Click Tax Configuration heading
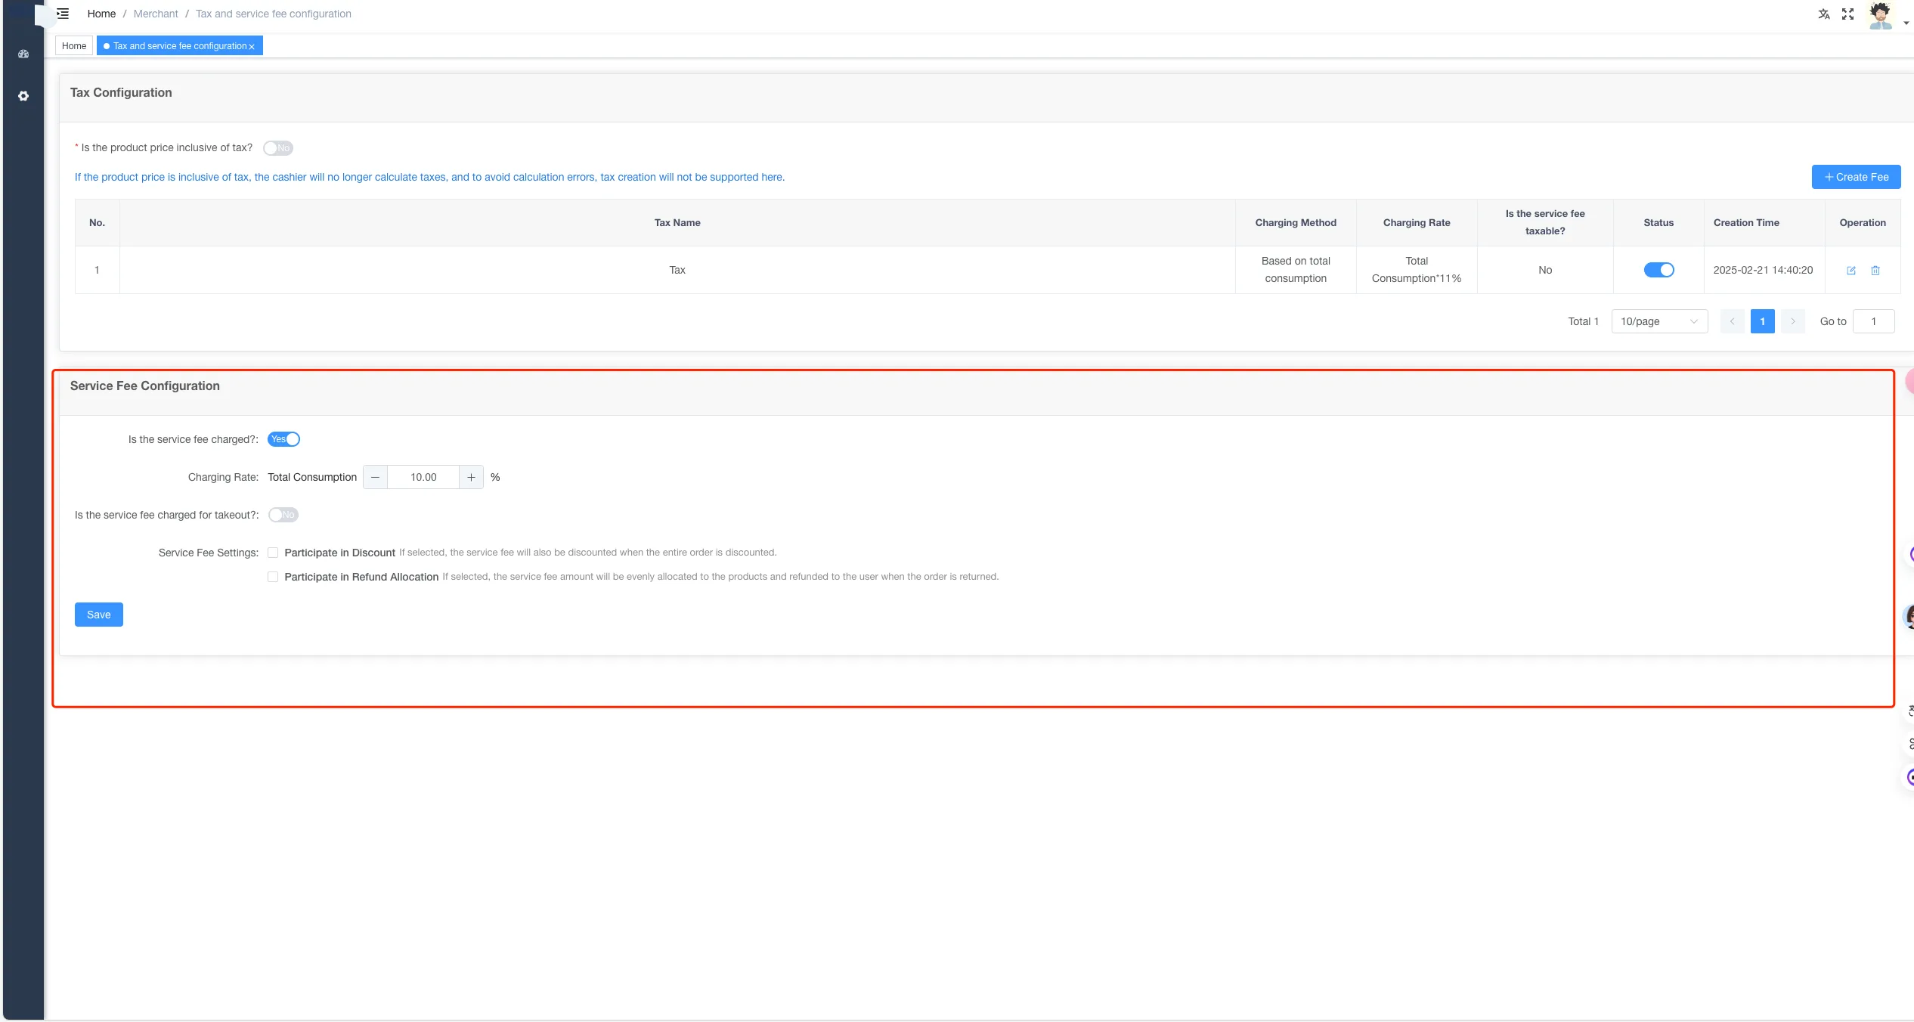 pyautogui.click(x=121, y=92)
